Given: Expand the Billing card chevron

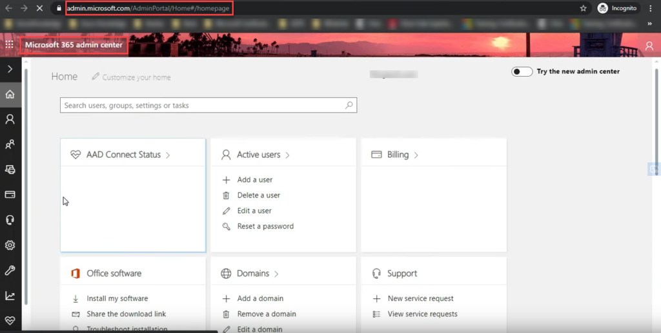Looking at the screenshot, I should (416, 155).
